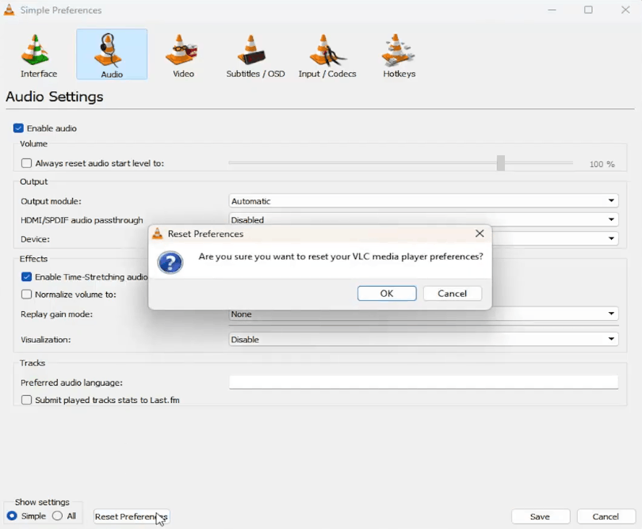Viewport: 642px width, 529px height.
Task: Confirm reset by clicking OK
Action: coord(387,293)
